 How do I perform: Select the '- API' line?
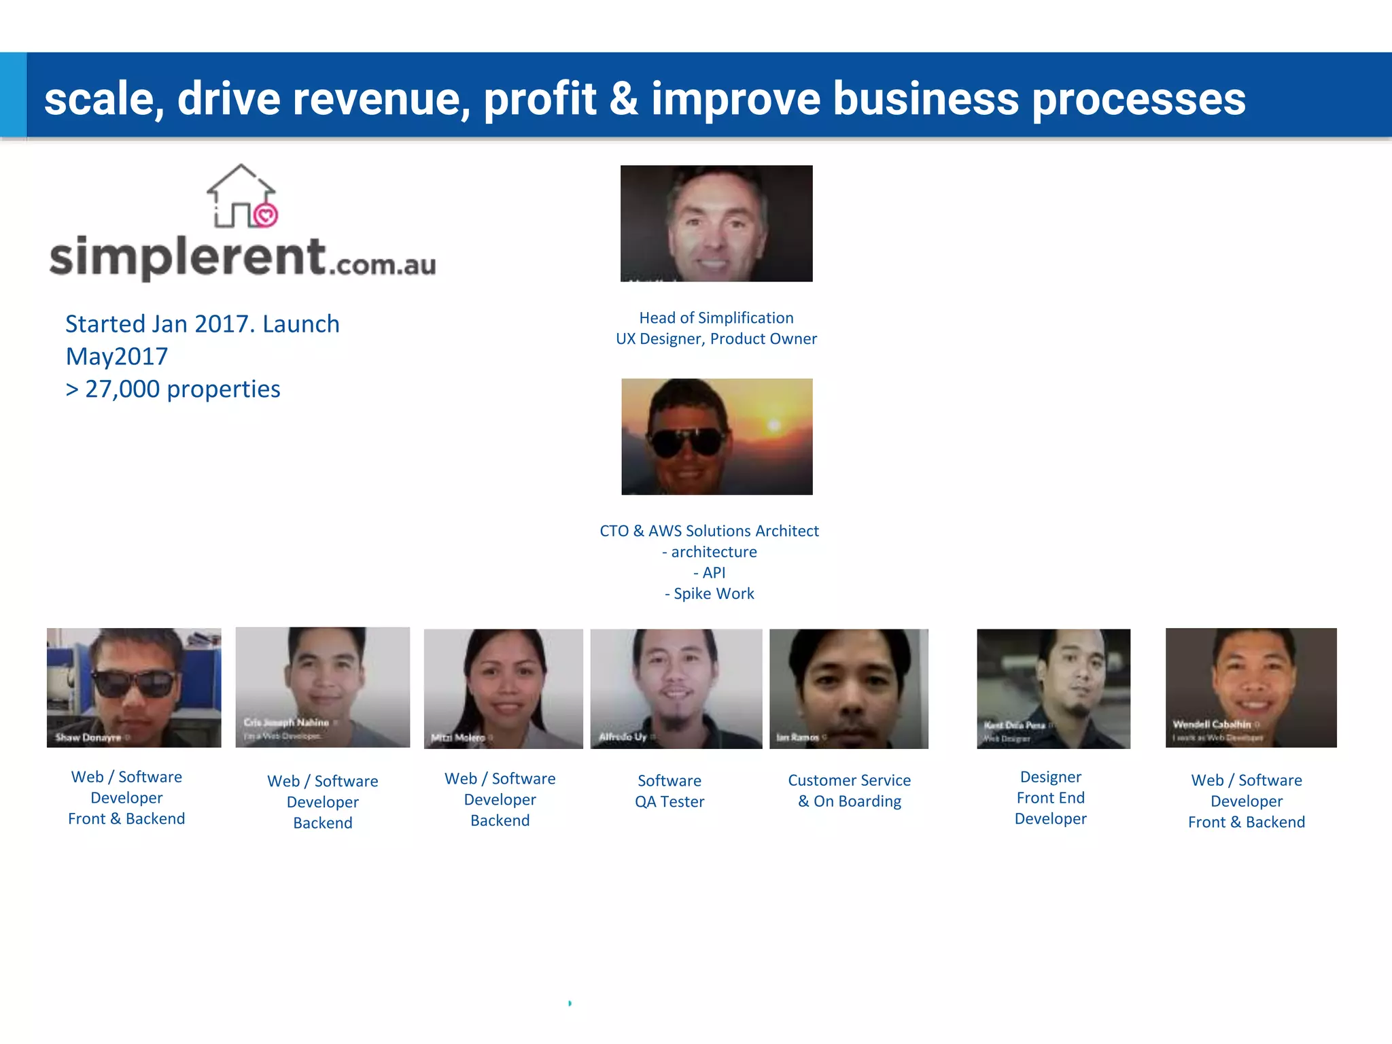(x=710, y=573)
